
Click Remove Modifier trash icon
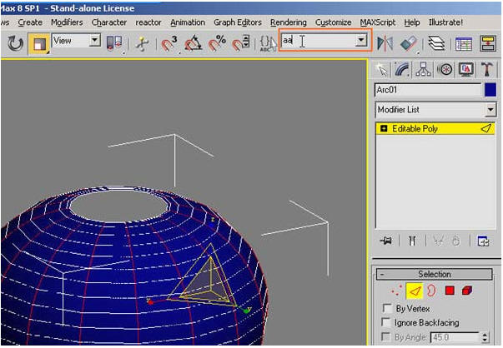pos(456,241)
